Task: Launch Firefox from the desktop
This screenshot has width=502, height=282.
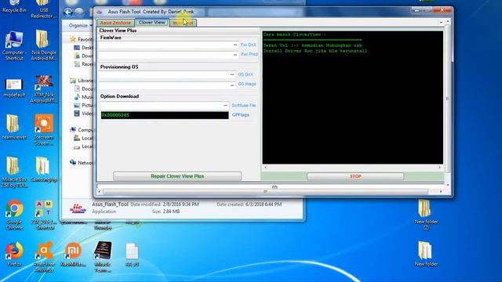Action: pos(14,254)
